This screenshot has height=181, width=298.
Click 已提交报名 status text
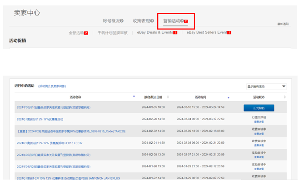(x=259, y=117)
